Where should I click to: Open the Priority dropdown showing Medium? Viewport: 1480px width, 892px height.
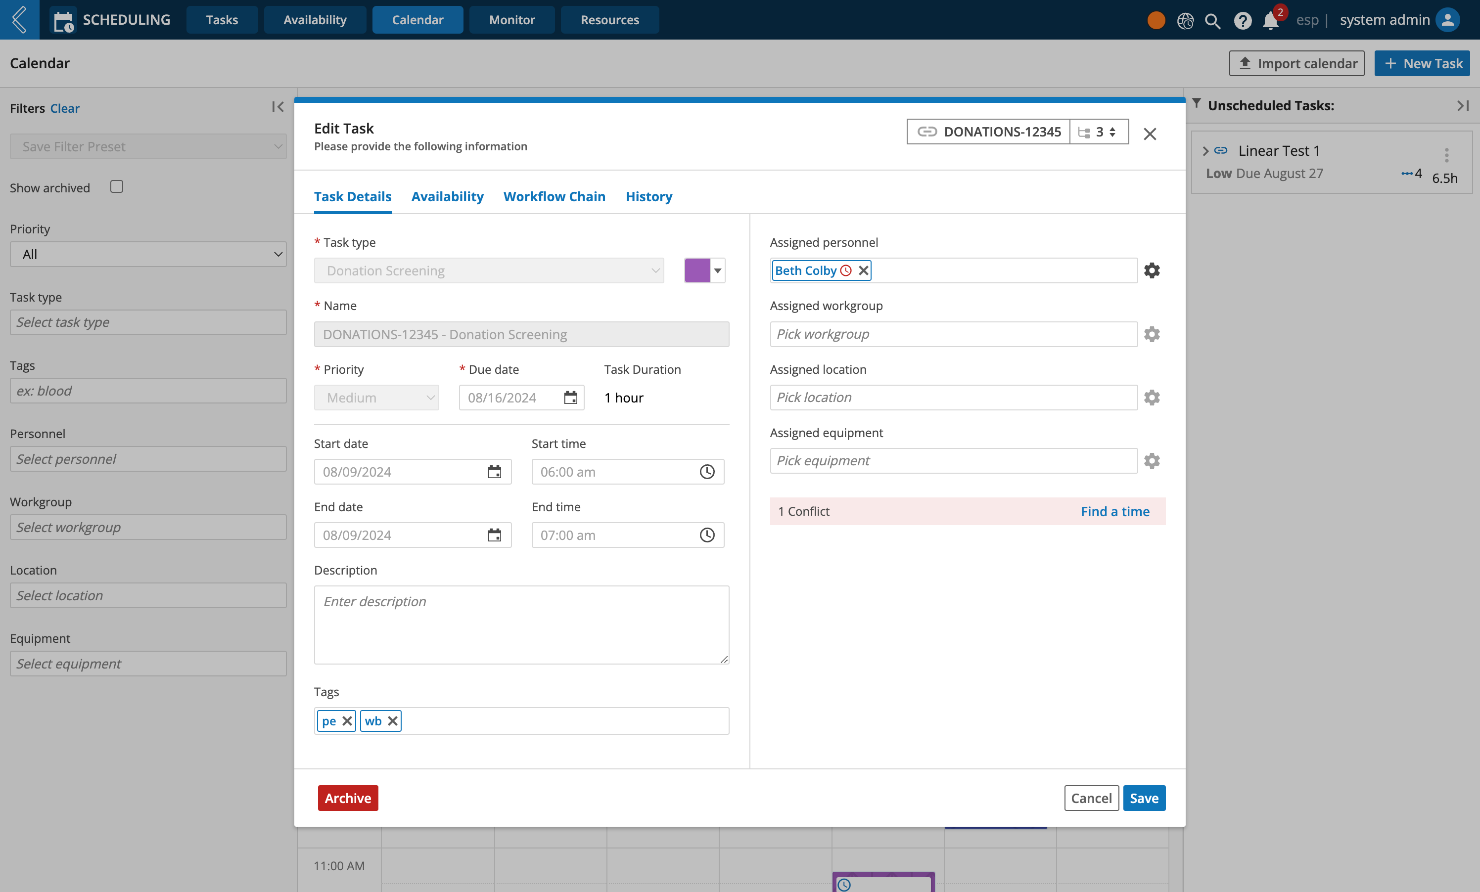point(376,398)
